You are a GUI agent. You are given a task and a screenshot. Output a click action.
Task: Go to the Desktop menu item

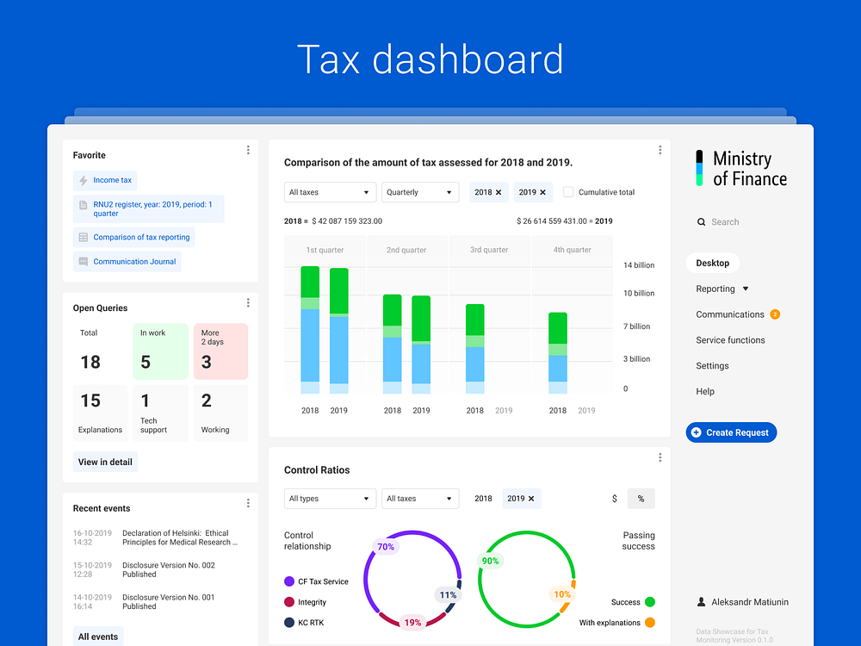click(x=713, y=263)
